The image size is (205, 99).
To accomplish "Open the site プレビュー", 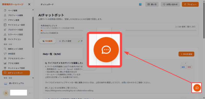I will [190, 4].
